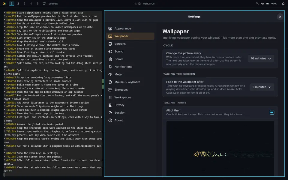Click commit hash 722d029 in the terminal
Viewport: 288px width, 180px height.
[11, 49]
